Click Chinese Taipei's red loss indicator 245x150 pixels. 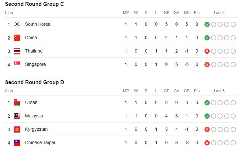207,143
